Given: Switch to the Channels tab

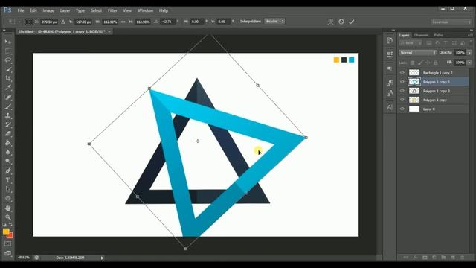Looking at the screenshot, I should point(422,35).
